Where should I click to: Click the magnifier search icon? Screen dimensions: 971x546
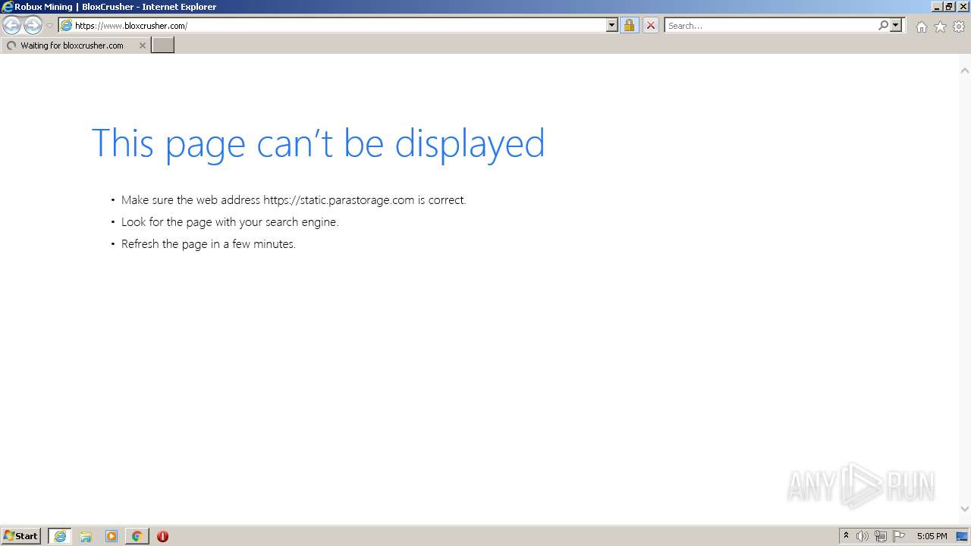click(x=883, y=25)
